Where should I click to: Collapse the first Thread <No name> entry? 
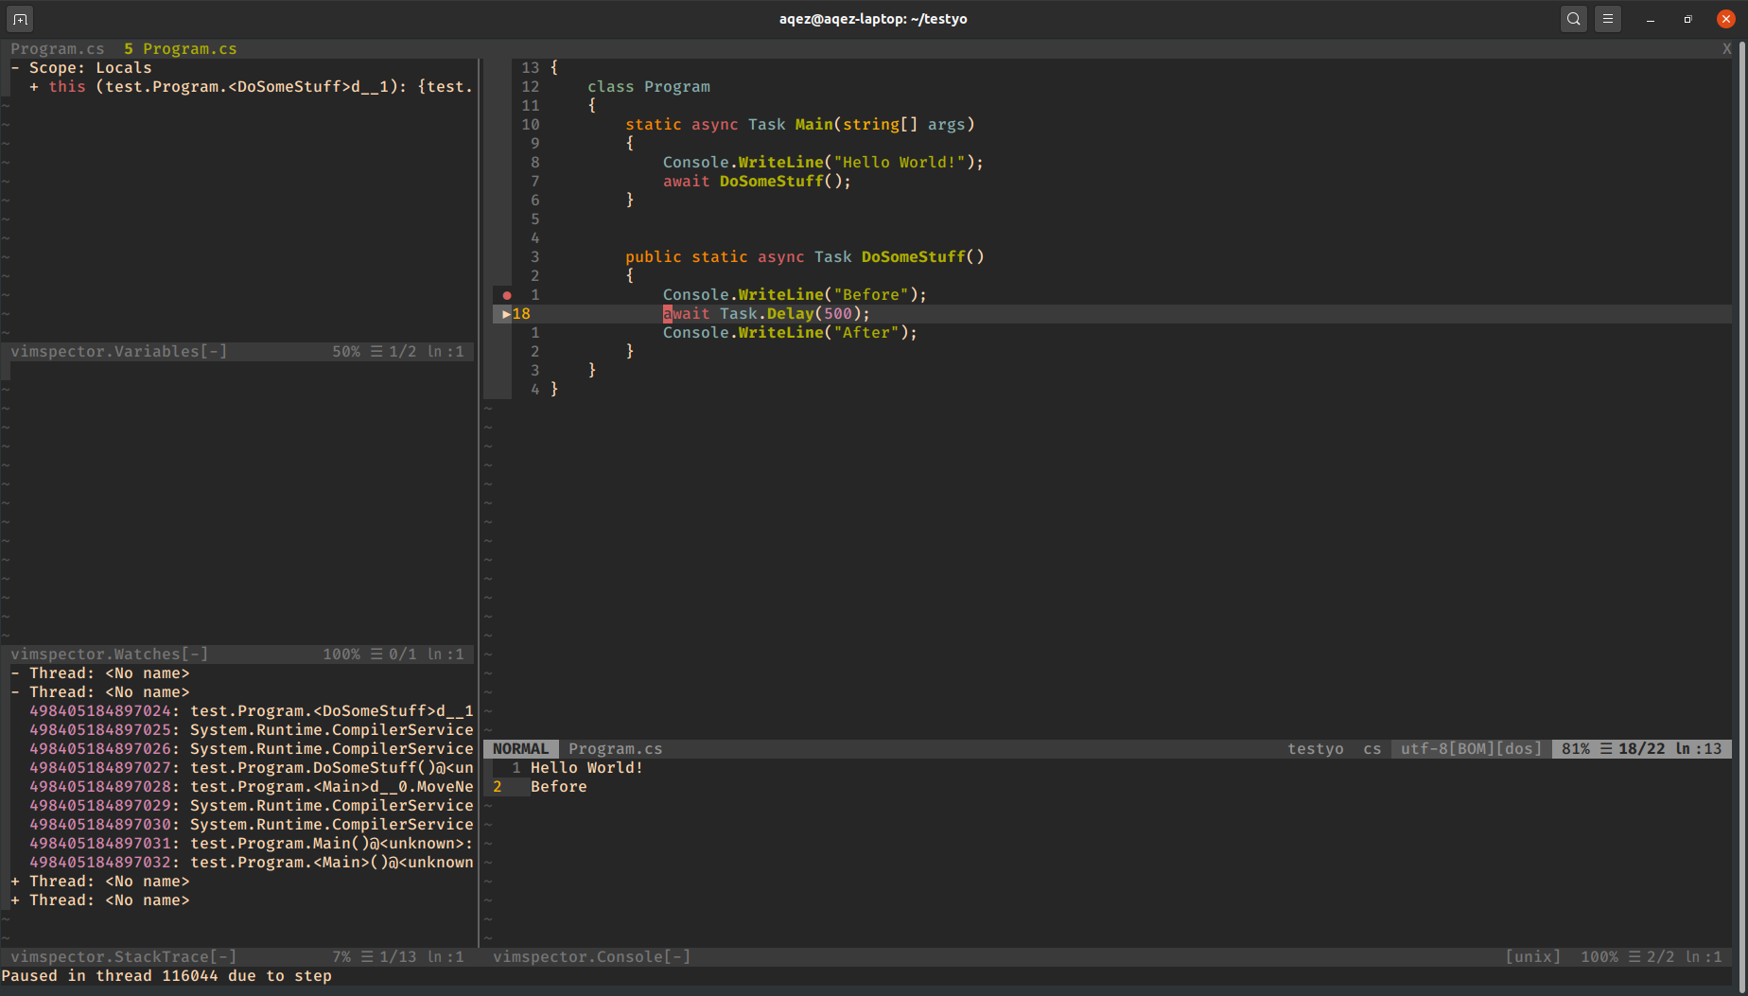coord(15,673)
